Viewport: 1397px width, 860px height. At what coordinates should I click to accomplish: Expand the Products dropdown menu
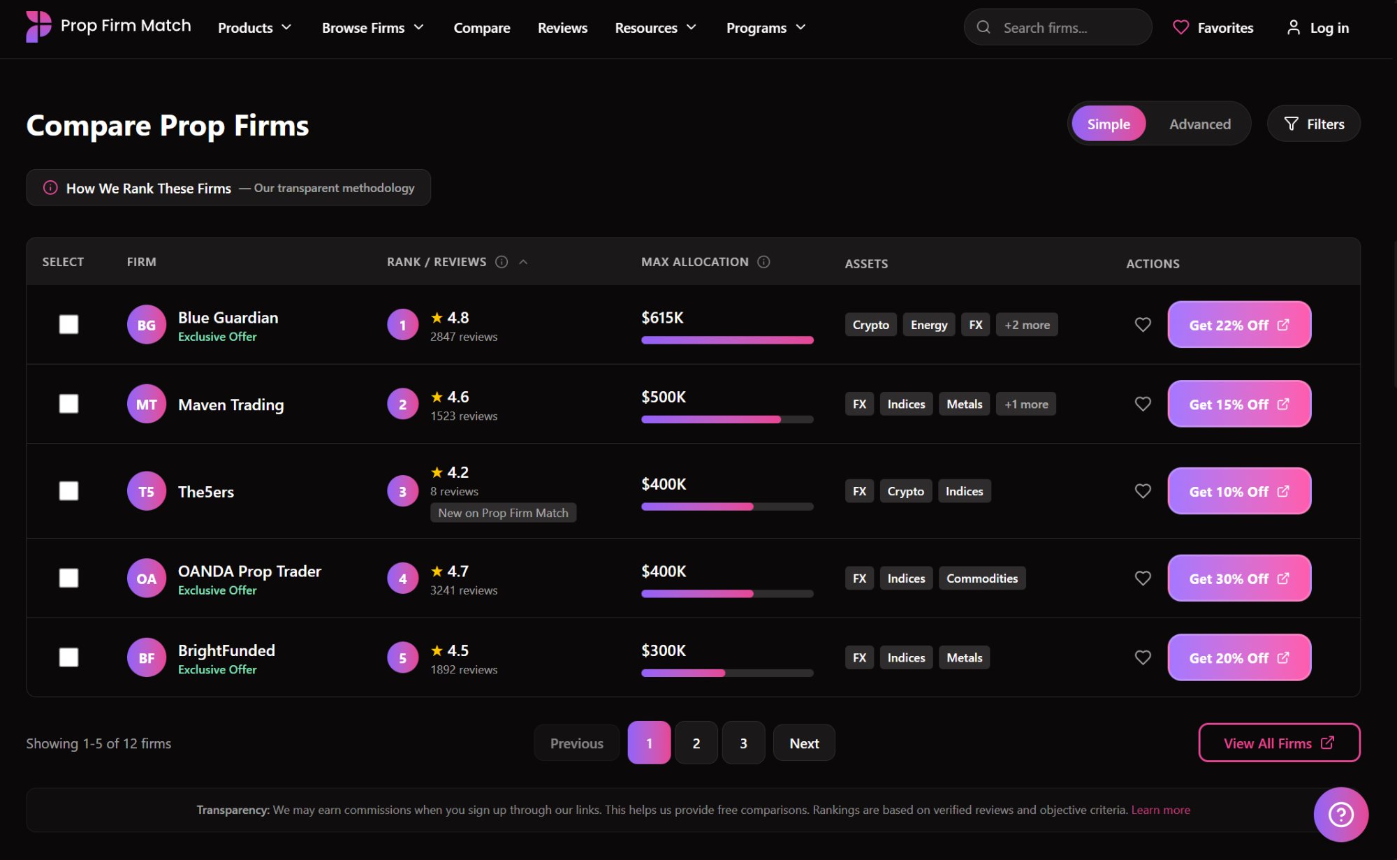[x=254, y=27]
